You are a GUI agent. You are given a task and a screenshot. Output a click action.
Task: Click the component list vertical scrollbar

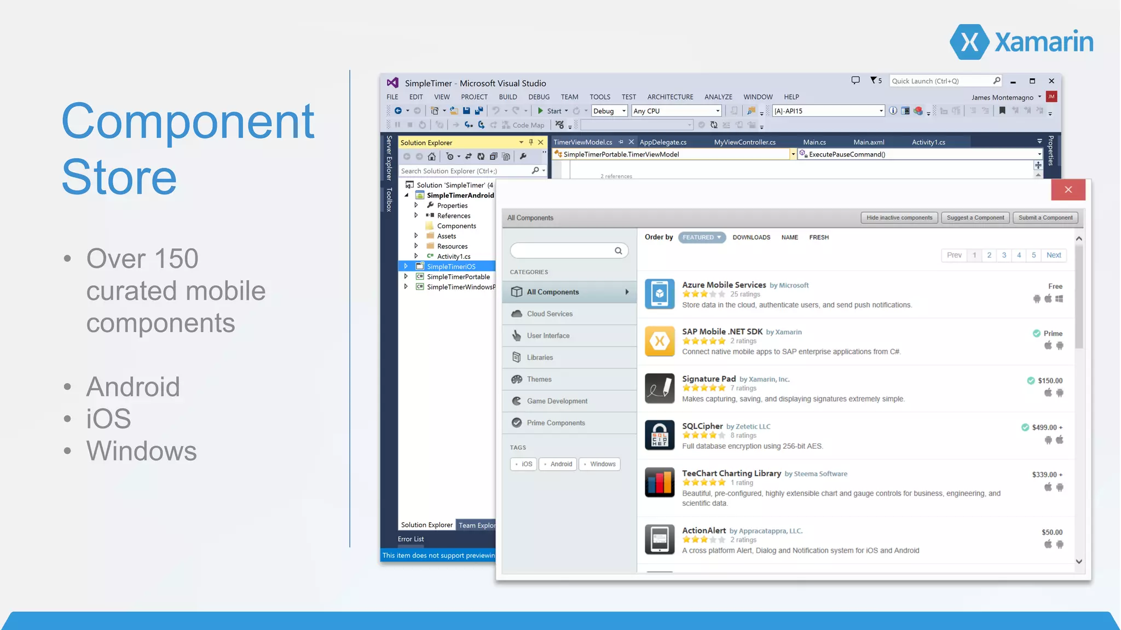pos(1078,296)
